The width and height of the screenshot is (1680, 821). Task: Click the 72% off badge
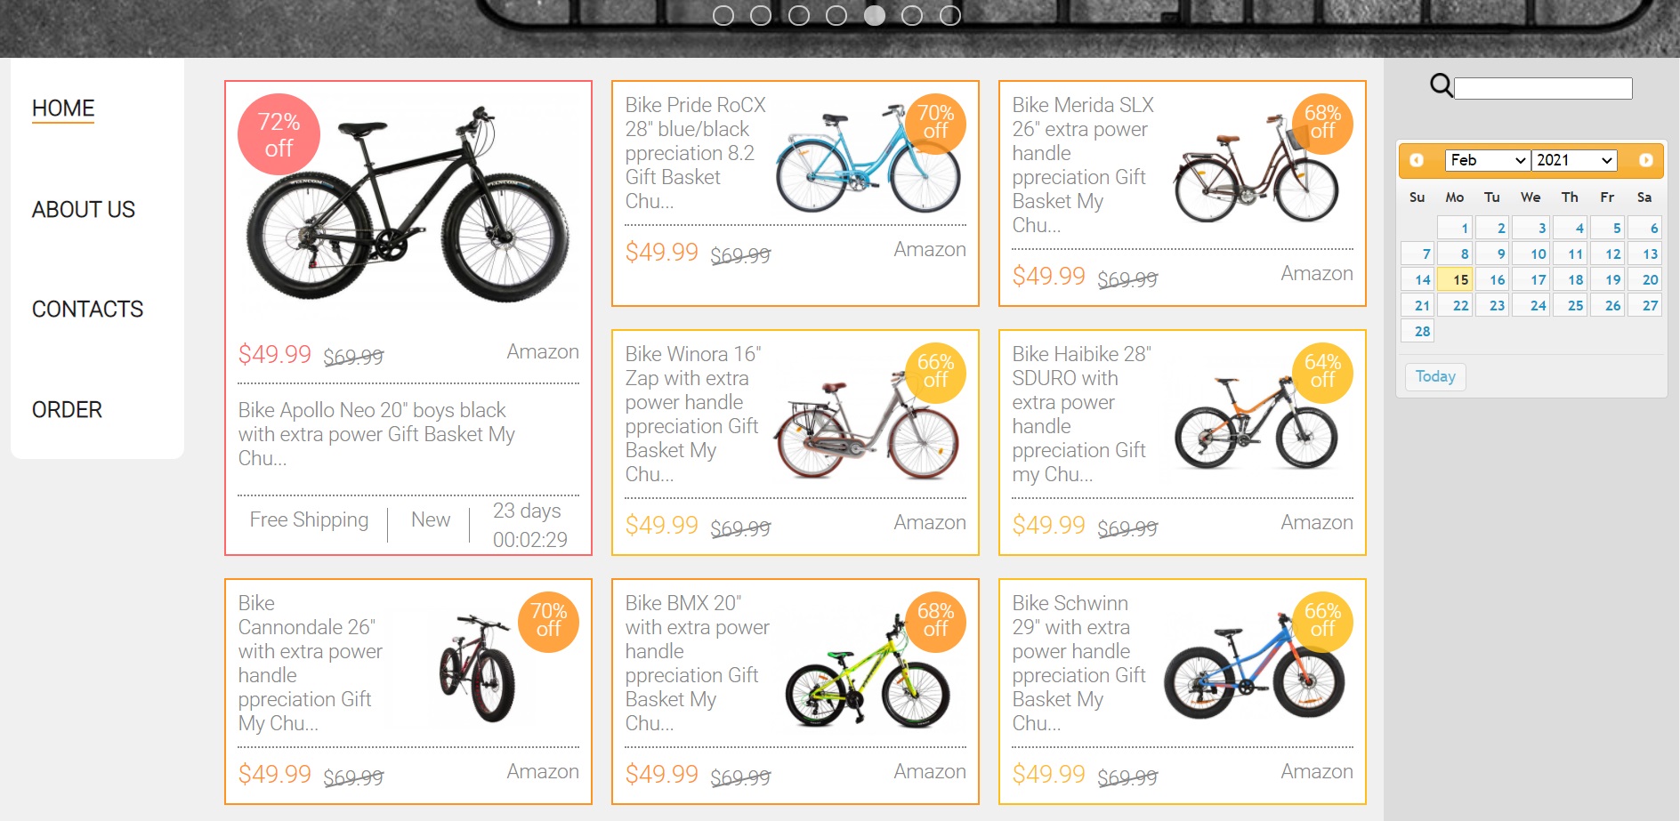pos(279,134)
